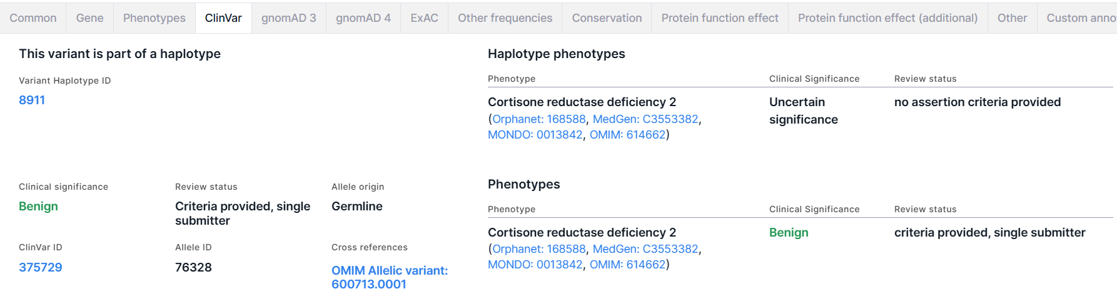1117x294 pixels.
Task: Open OMIM 614662 link in Phenotypes section
Action: pyautogui.click(x=628, y=264)
